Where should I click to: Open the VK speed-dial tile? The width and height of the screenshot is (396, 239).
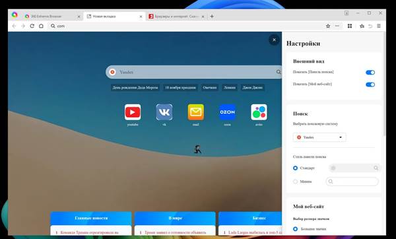point(164,112)
